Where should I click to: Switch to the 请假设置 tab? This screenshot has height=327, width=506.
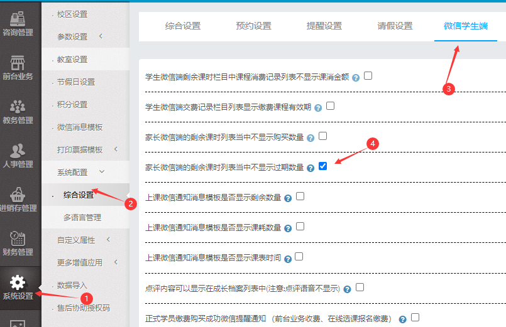pos(395,26)
